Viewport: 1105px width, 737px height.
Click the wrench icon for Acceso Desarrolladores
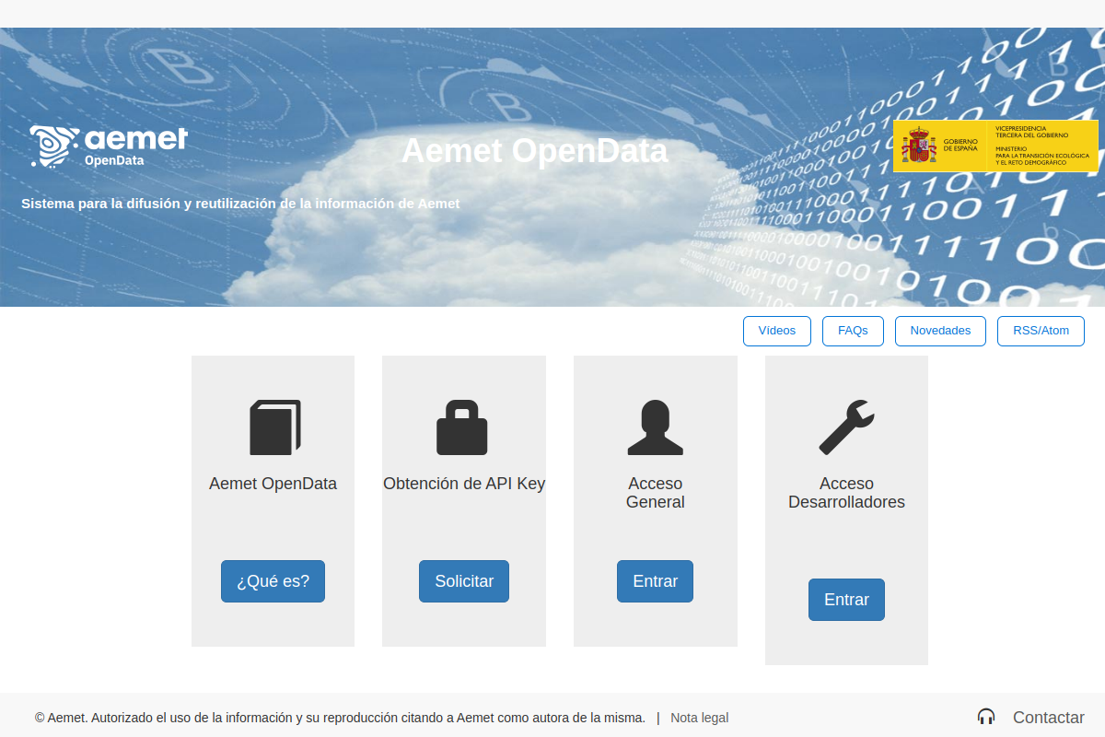click(846, 427)
